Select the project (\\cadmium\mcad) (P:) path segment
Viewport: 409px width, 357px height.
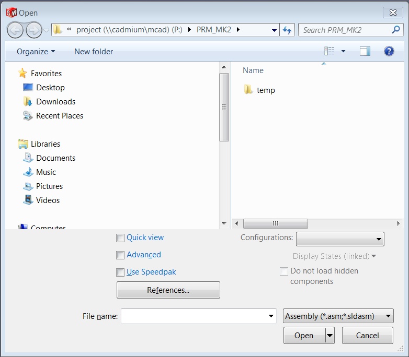(129, 30)
